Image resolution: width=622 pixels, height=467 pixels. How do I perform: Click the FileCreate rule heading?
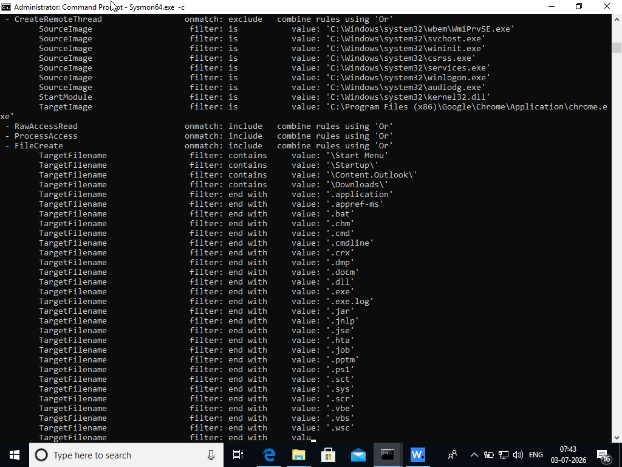click(39, 146)
